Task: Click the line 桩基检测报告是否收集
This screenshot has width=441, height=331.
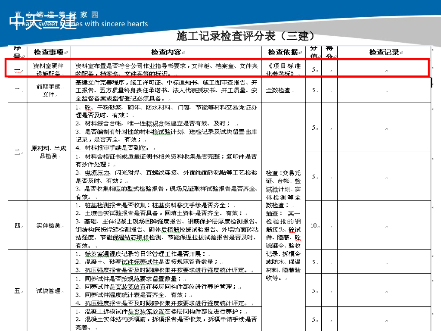Action: (x=153, y=205)
